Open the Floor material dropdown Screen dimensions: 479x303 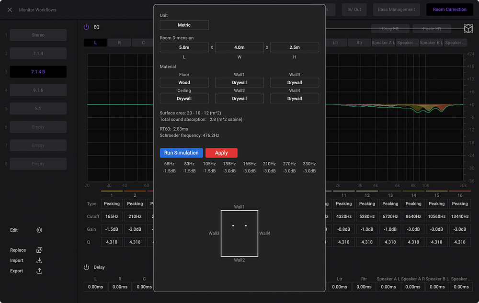[184, 82]
